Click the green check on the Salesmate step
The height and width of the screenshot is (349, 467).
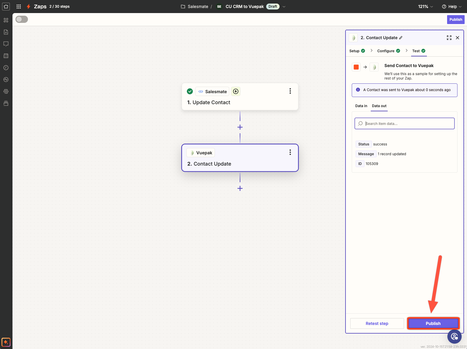[190, 91]
